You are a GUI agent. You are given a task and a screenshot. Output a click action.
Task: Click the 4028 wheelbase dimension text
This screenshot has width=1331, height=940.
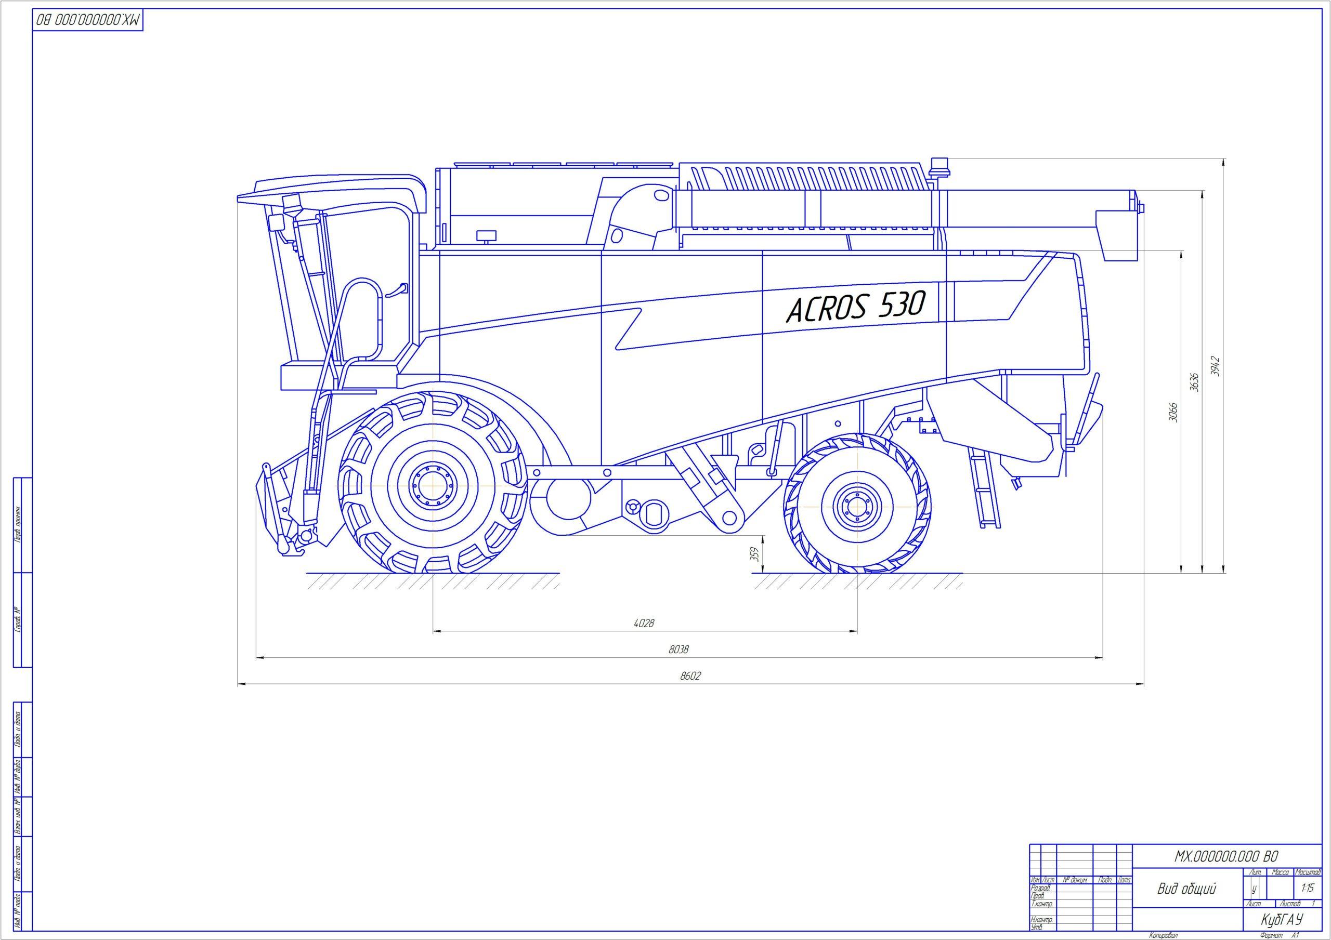coord(644,623)
